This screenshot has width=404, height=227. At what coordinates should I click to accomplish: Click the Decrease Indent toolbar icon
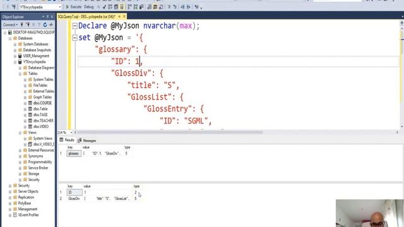tap(182, 7)
